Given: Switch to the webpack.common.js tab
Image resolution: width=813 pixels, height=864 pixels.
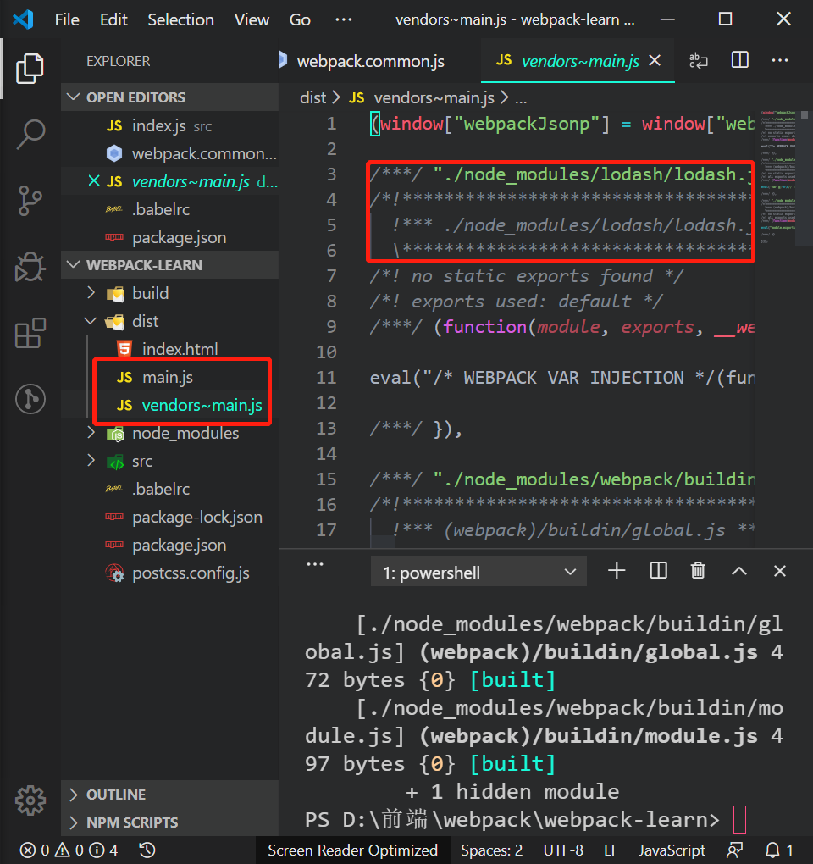Looking at the screenshot, I should 370,61.
